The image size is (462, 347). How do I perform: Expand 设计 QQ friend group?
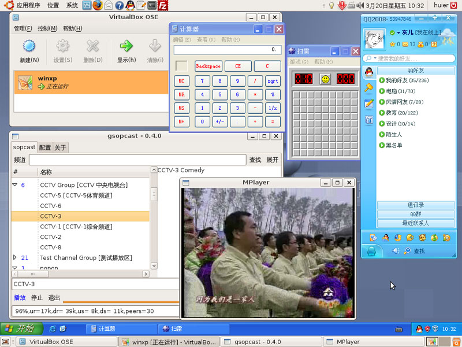pyautogui.click(x=382, y=124)
